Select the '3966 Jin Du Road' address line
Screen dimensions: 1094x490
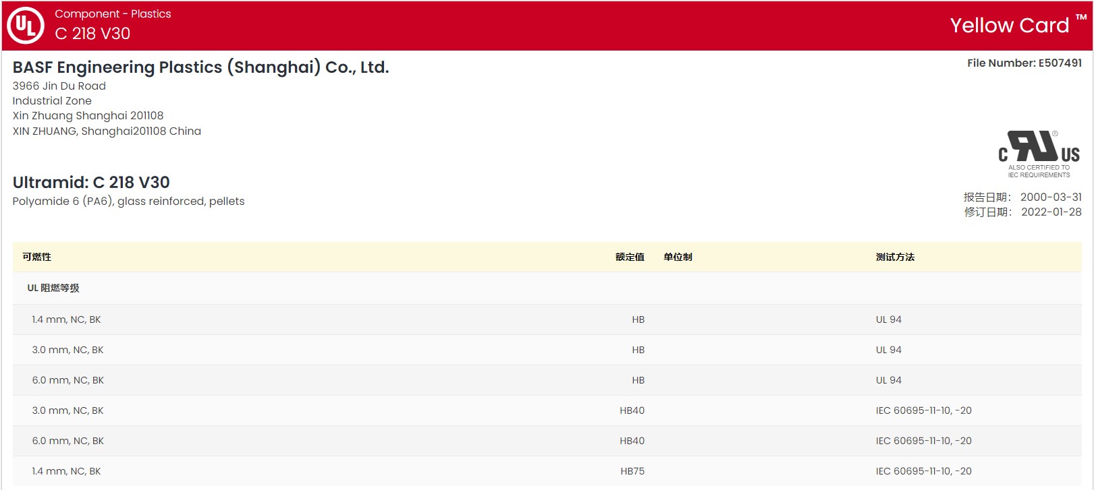(59, 86)
